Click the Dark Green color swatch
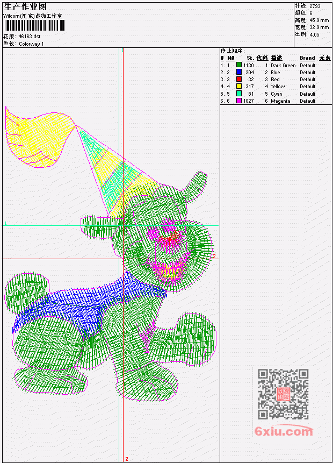Viewport: 333px width, 463px height. click(x=239, y=65)
